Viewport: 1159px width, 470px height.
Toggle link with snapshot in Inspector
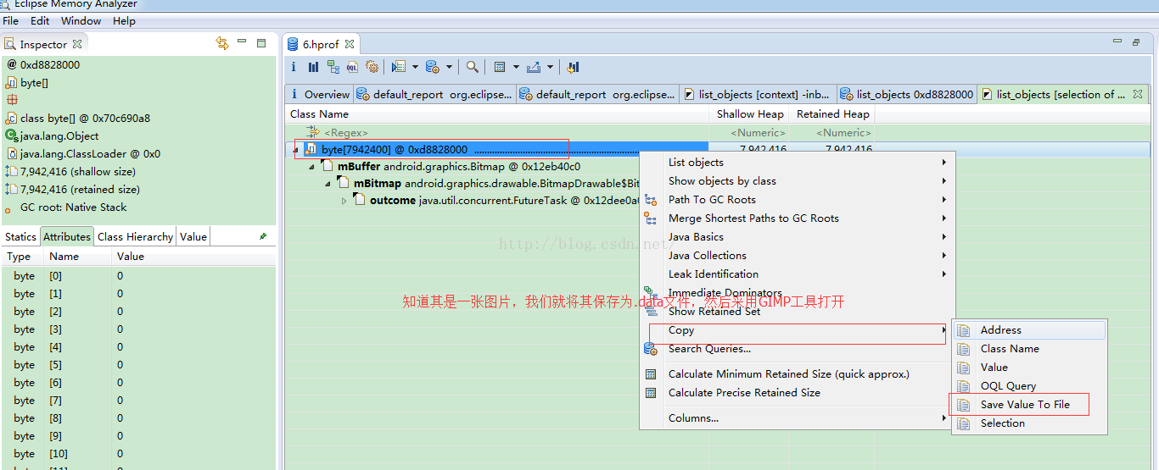tap(222, 43)
